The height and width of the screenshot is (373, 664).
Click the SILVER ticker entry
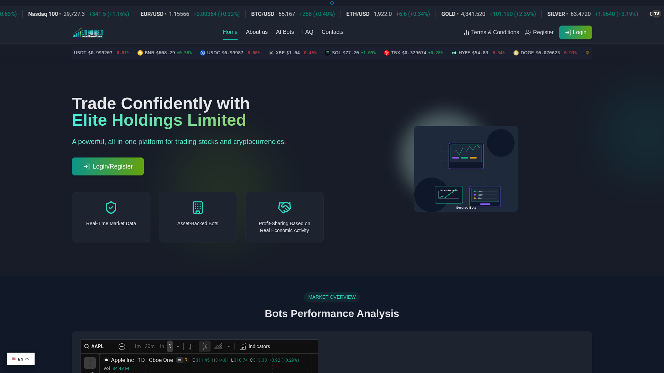point(592,14)
